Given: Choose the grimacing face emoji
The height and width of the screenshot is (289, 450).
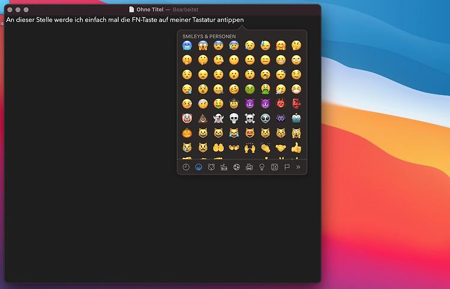Looking at the screenshot, I should point(281,60).
